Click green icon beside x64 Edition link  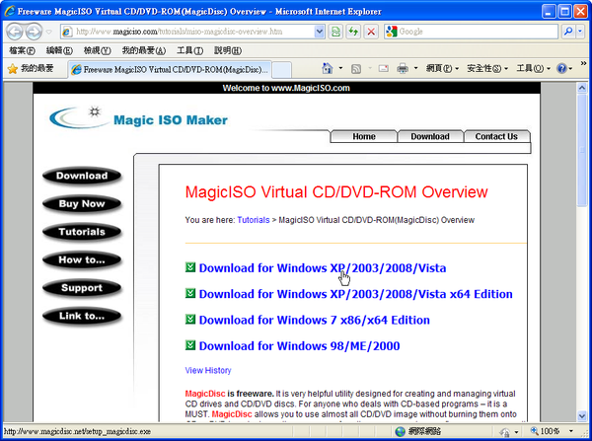[x=190, y=293]
